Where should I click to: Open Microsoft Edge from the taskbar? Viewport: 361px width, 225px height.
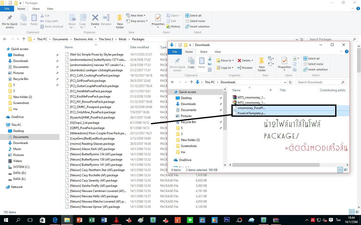pyautogui.click(x=55, y=220)
